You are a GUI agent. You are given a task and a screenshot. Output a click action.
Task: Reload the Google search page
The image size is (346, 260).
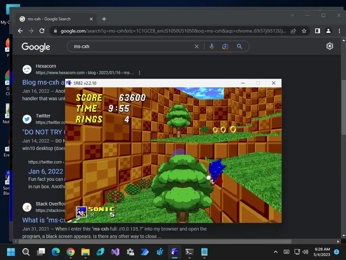click(x=42, y=31)
